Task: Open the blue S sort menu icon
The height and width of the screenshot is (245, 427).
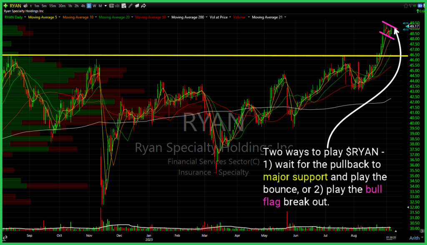Action: click(420, 6)
